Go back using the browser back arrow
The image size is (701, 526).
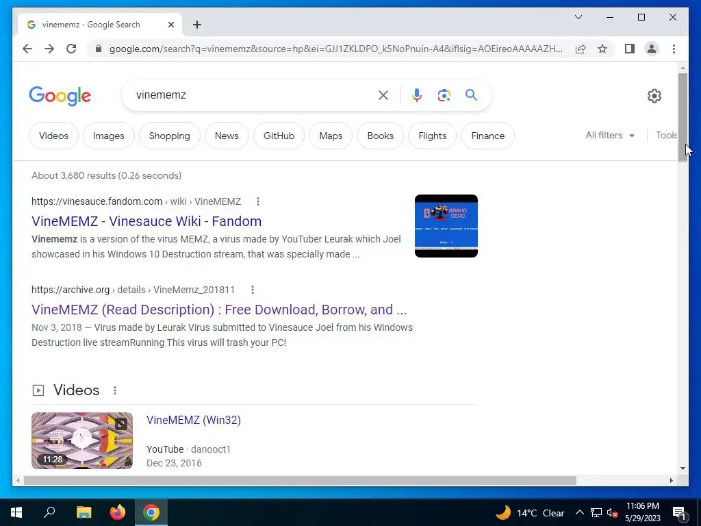click(x=27, y=49)
